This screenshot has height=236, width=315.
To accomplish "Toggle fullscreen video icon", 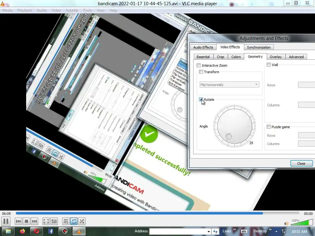I will (46, 221).
